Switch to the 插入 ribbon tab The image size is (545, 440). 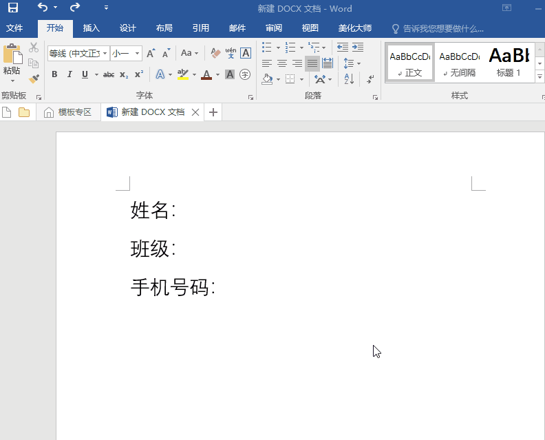pyautogui.click(x=91, y=28)
